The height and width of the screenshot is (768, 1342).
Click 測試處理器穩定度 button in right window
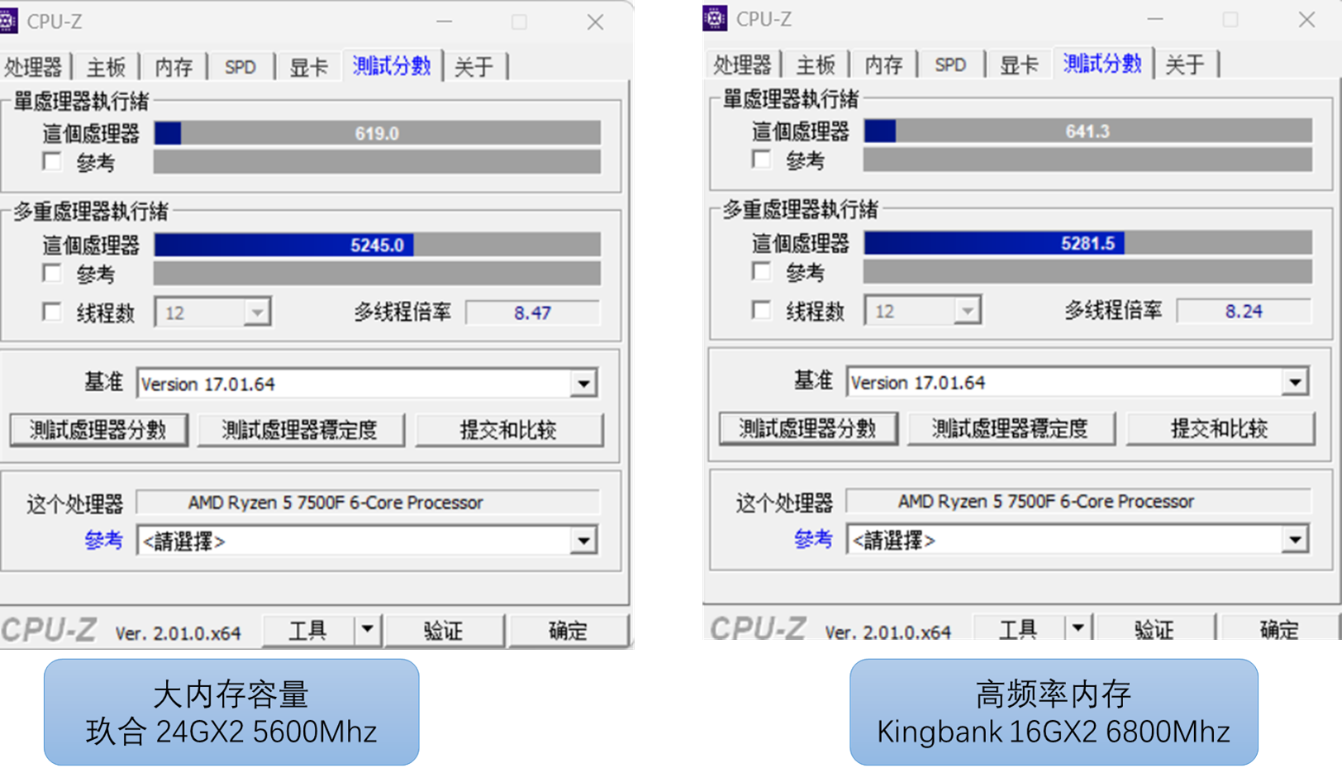(1011, 428)
